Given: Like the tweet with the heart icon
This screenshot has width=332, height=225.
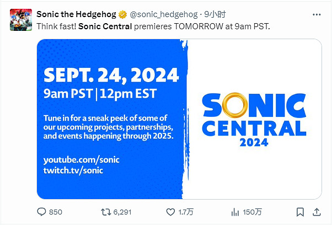Looking at the screenshot, I should coord(171,212).
